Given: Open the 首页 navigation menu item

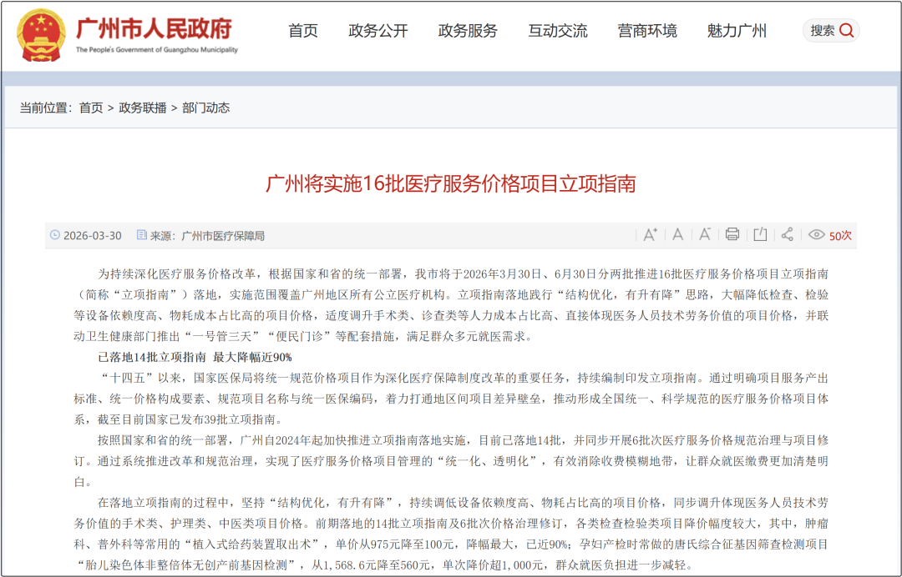Looking at the screenshot, I should (x=303, y=31).
